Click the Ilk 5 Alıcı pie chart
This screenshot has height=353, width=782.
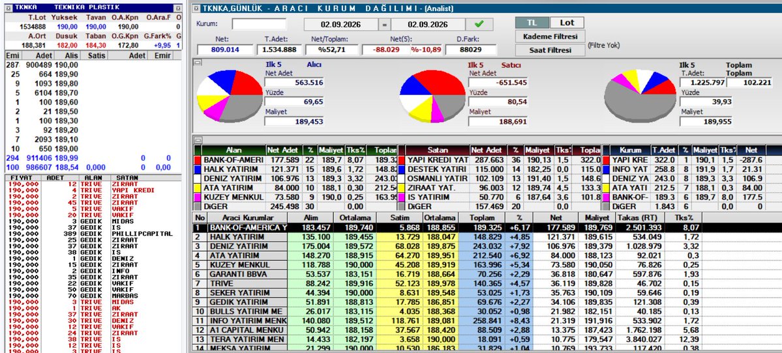(230, 96)
